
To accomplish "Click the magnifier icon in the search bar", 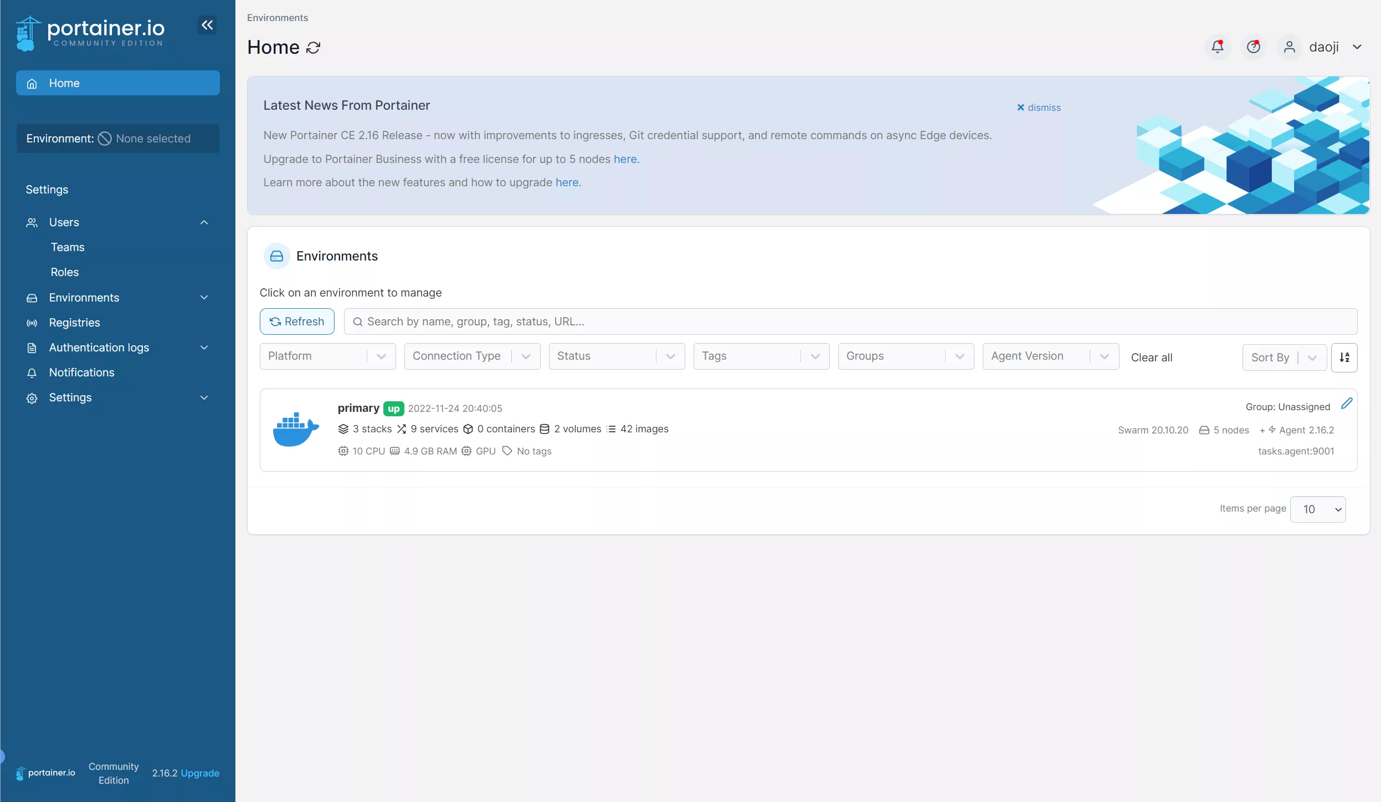I will (x=358, y=321).
